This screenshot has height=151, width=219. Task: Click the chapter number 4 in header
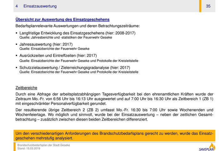17,6
